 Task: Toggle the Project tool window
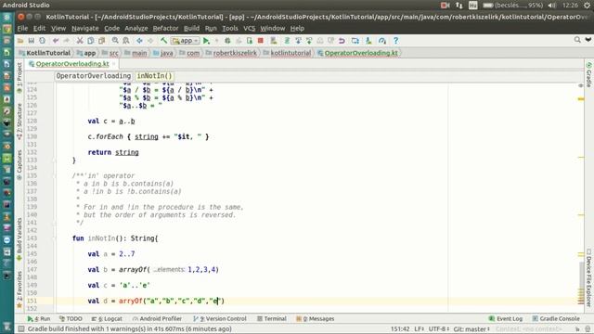pyautogui.click(x=19, y=78)
